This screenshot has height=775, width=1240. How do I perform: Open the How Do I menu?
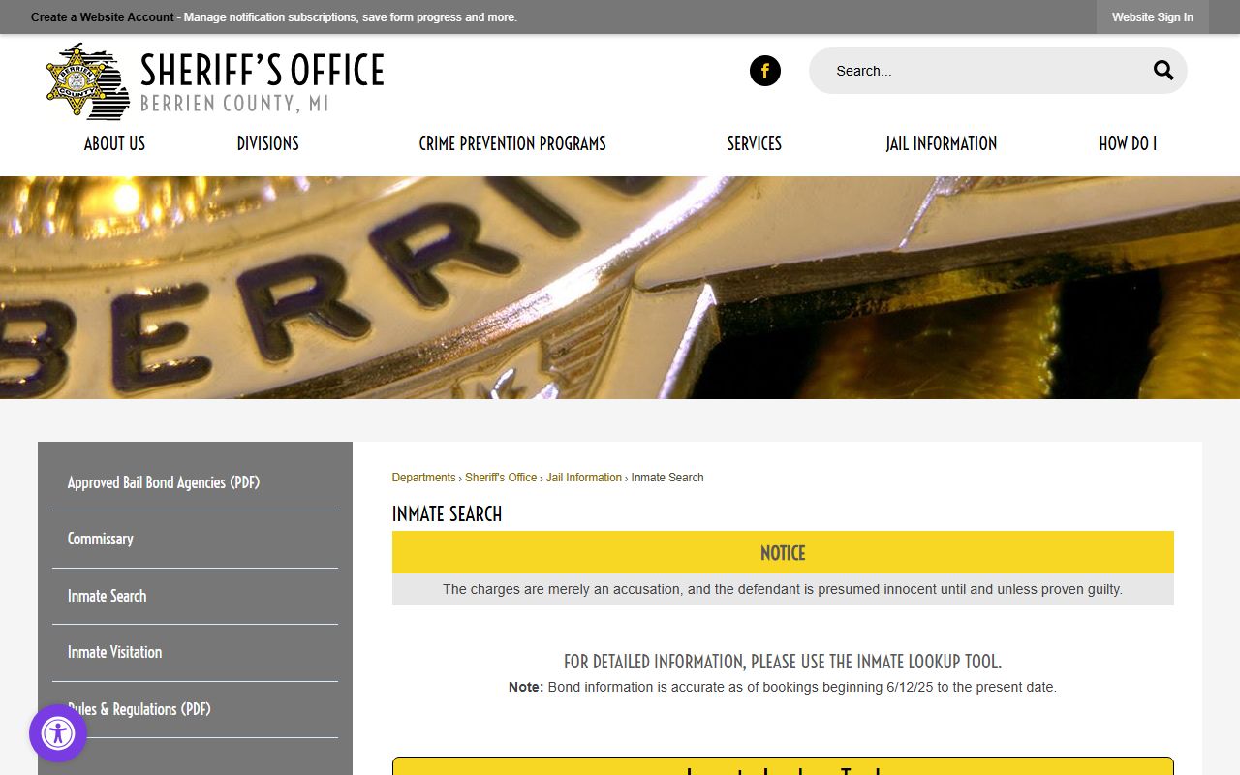(x=1127, y=143)
